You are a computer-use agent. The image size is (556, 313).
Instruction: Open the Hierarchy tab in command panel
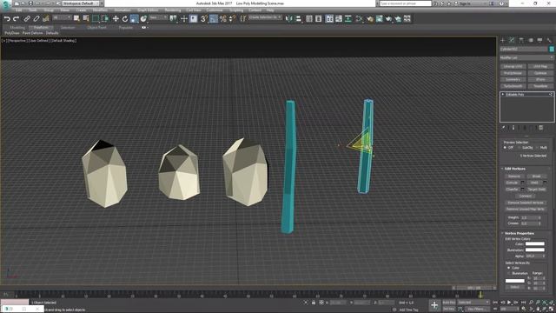[x=521, y=40]
